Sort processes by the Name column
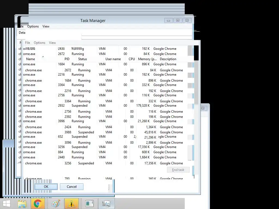 [x=31, y=59]
